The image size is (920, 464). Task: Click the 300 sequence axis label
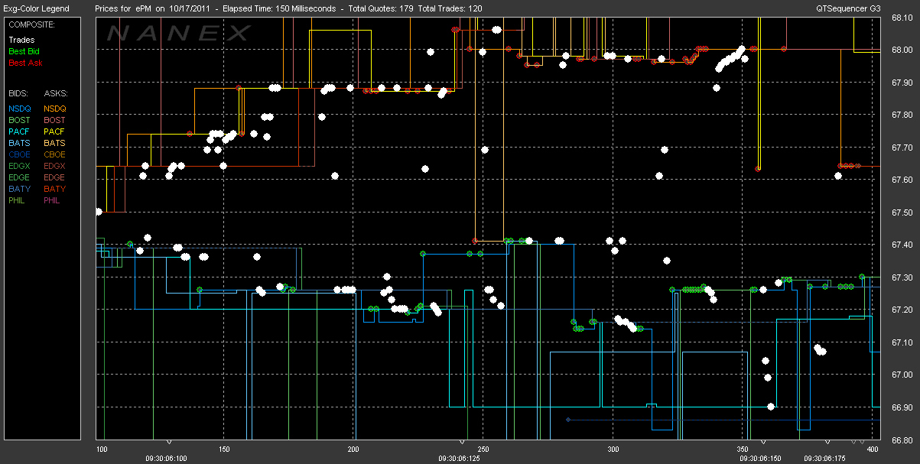613,449
